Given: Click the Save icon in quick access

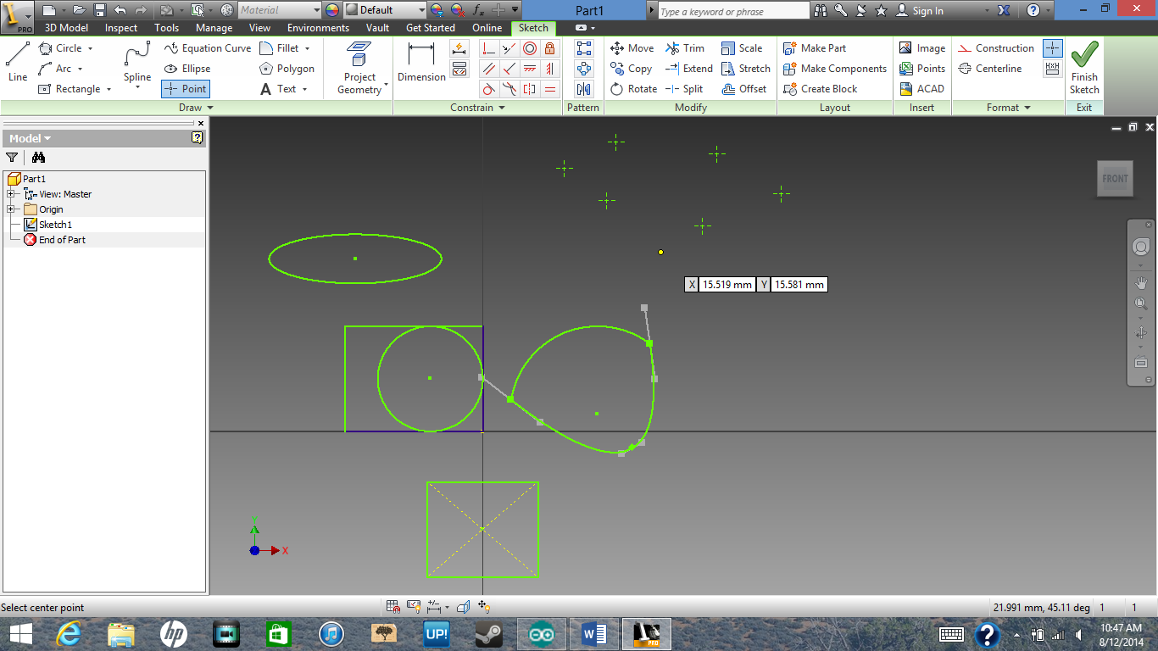Looking at the screenshot, I should tap(100, 10).
